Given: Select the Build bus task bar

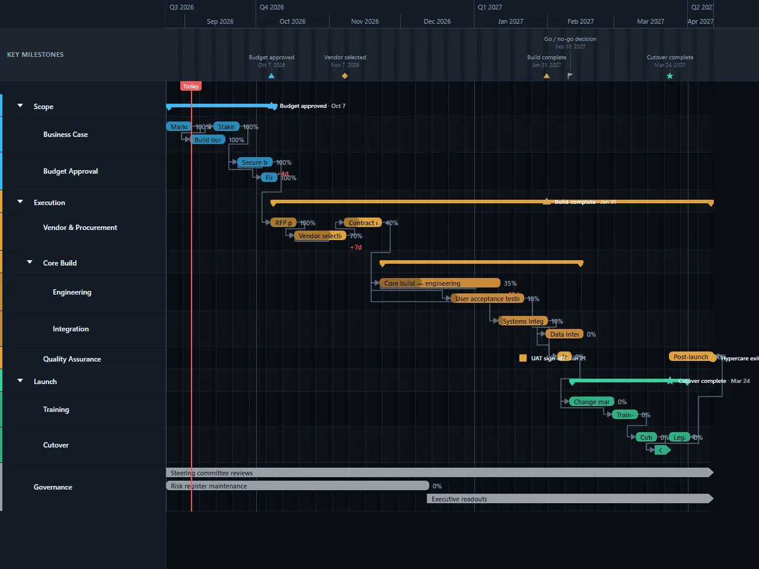Looking at the screenshot, I should (208, 140).
